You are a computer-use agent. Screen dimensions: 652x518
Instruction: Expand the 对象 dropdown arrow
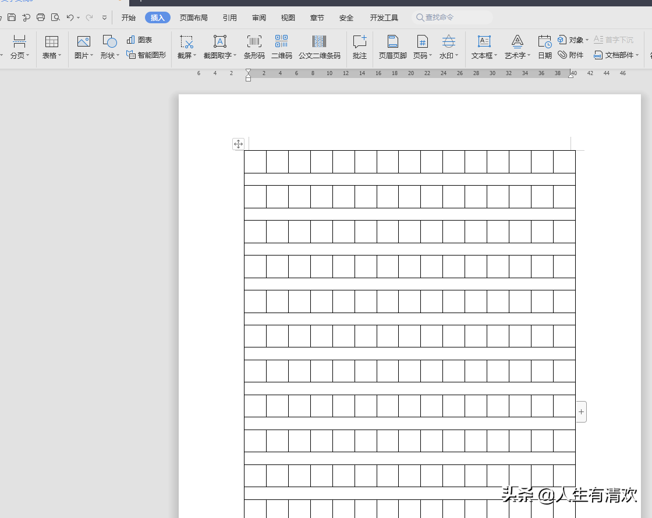pos(587,40)
